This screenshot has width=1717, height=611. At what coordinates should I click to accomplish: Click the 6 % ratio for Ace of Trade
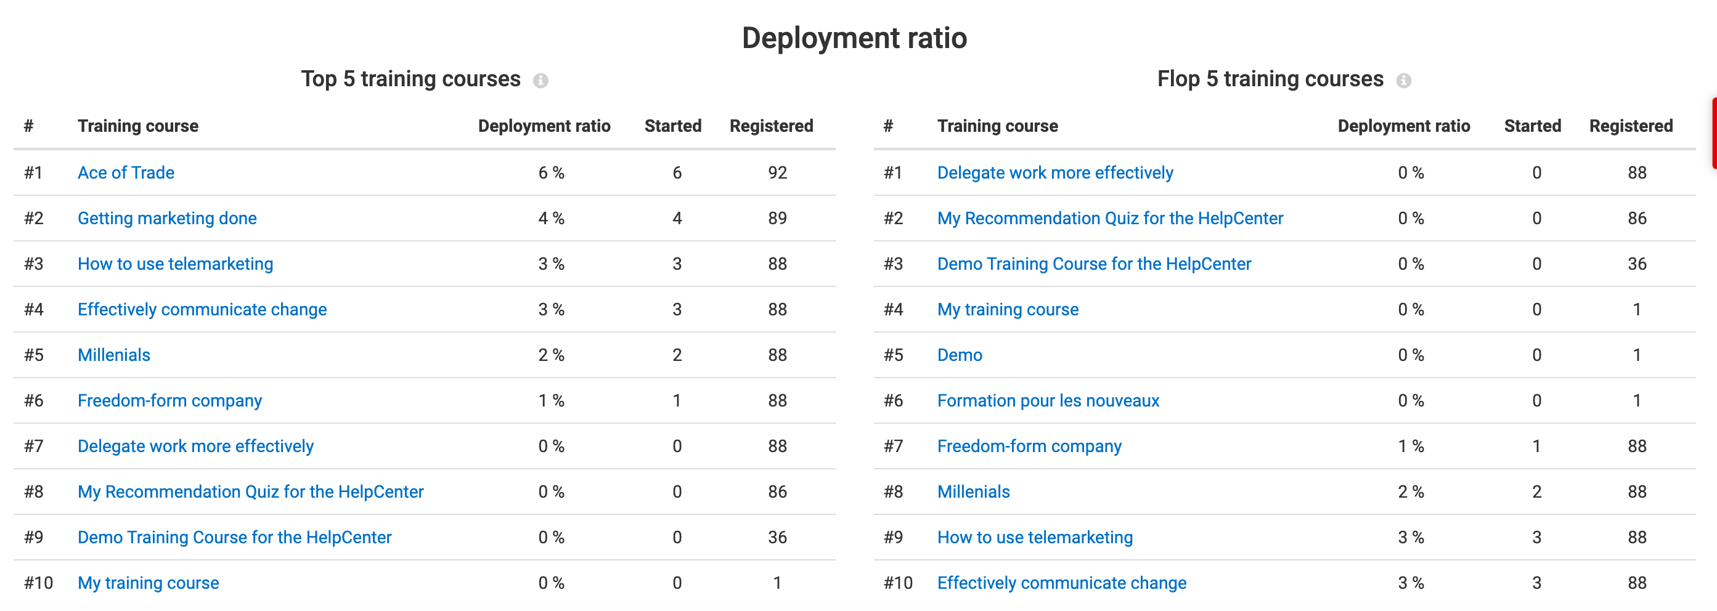point(551,172)
